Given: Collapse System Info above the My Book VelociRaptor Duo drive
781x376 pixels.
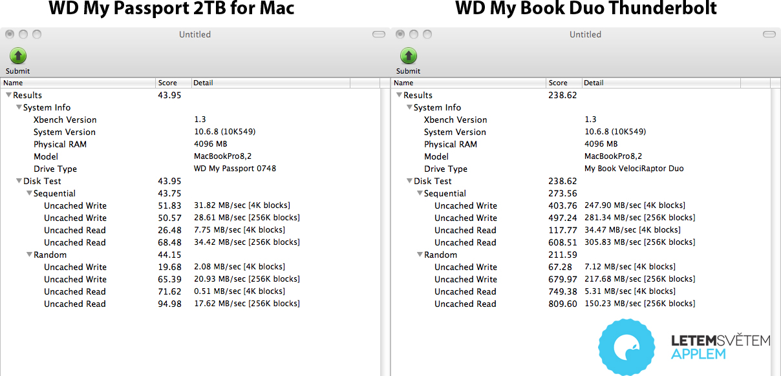Looking at the screenshot, I should [409, 107].
